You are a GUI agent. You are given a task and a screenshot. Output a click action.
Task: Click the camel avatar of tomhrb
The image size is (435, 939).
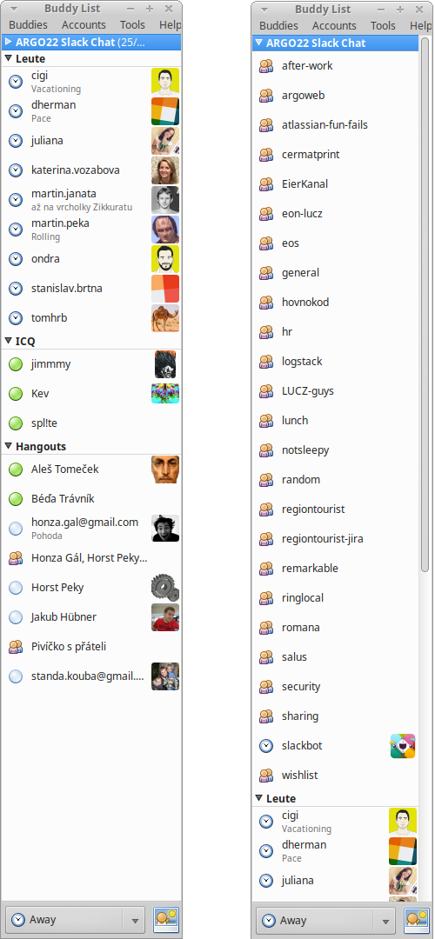tap(165, 318)
